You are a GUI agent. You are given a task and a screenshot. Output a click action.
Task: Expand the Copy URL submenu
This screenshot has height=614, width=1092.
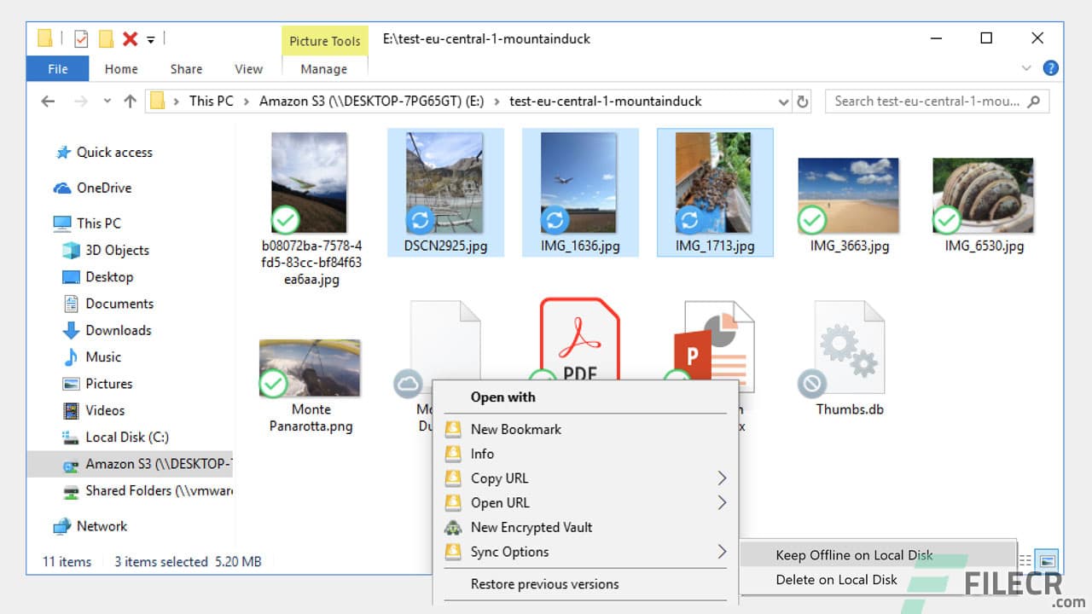[722, 478]
